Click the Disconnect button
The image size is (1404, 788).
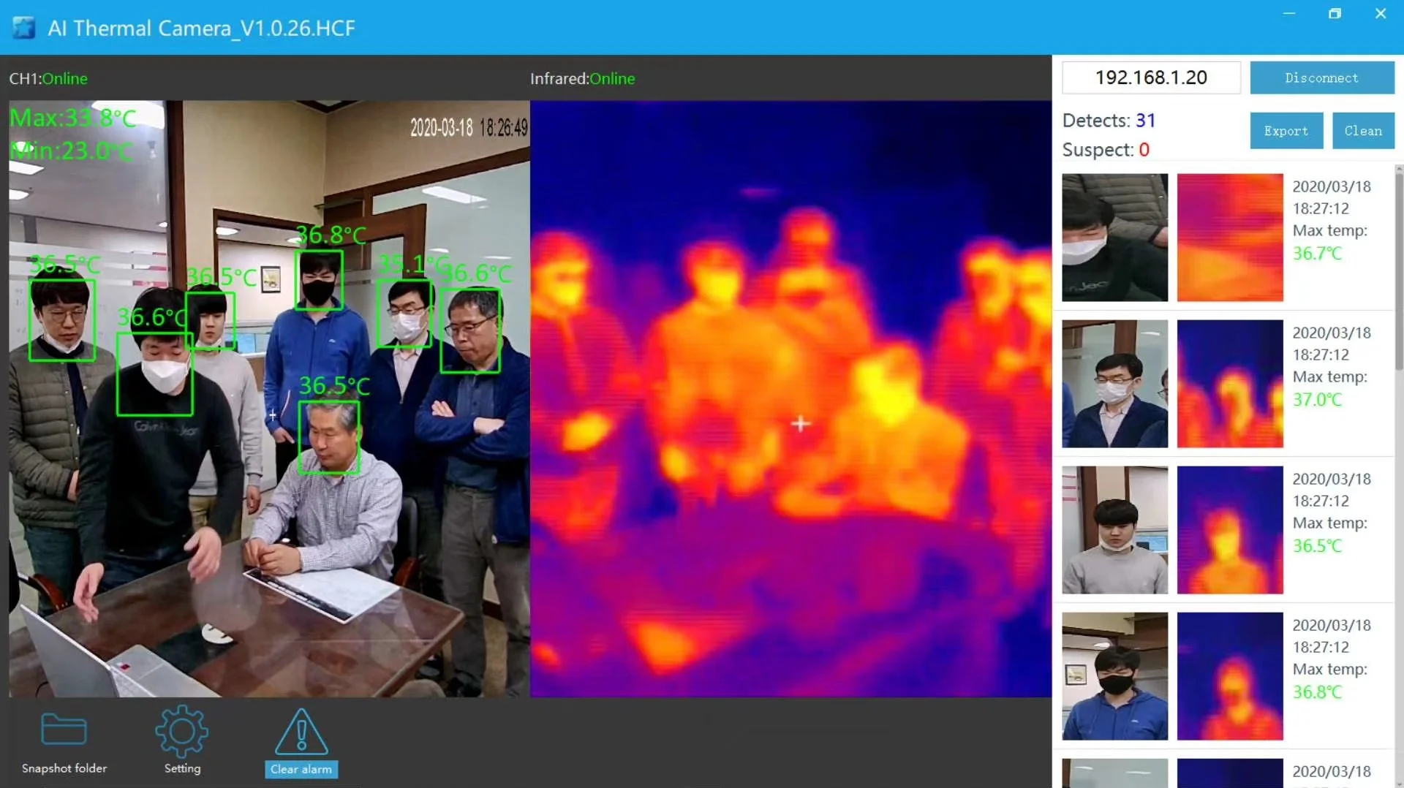click(x=1322, y=77)
